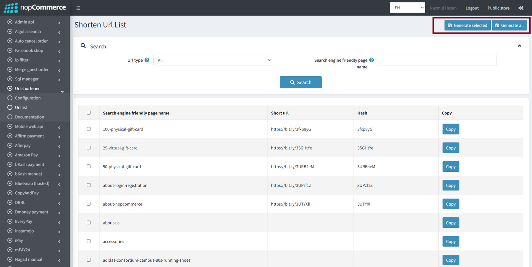Open the Configuration submenu item

(x=28, y=98)
